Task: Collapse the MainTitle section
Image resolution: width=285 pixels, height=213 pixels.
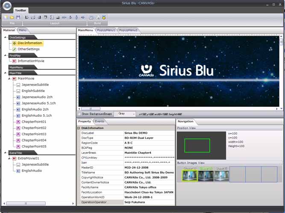Action: (5, 73)
